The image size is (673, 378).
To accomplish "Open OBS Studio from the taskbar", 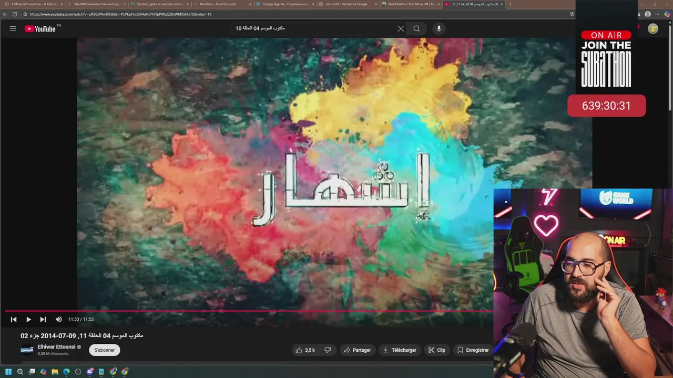I will [x=78, y=372].
